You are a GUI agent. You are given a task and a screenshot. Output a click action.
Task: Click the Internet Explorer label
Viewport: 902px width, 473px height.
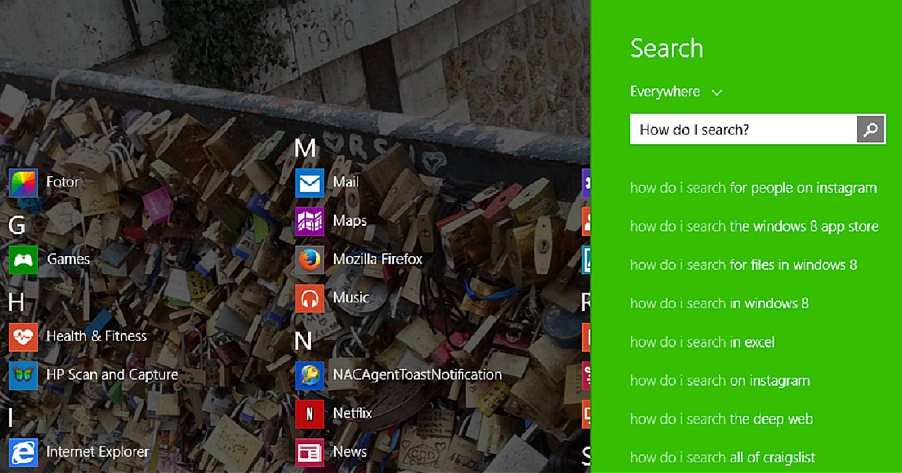tap(98, 452)
